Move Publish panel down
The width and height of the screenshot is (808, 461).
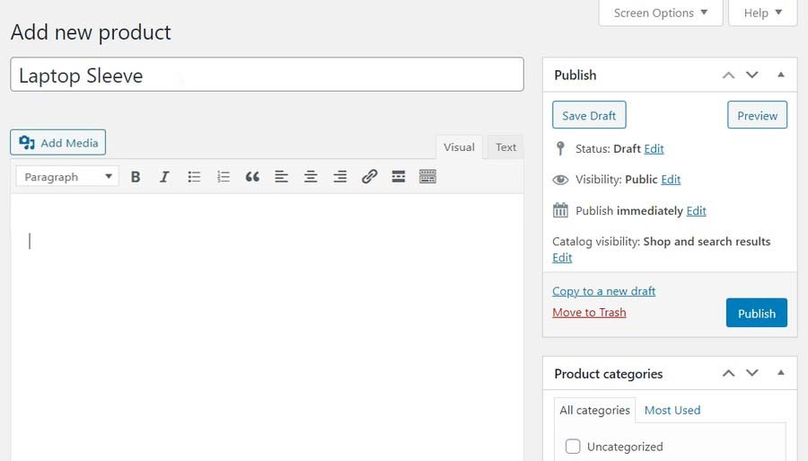[x=752, y=75]
